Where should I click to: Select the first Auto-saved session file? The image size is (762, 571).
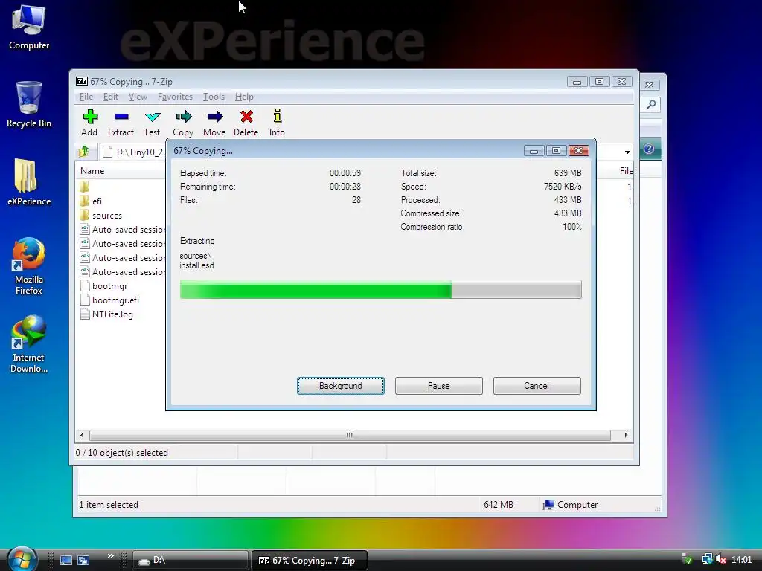121,230
